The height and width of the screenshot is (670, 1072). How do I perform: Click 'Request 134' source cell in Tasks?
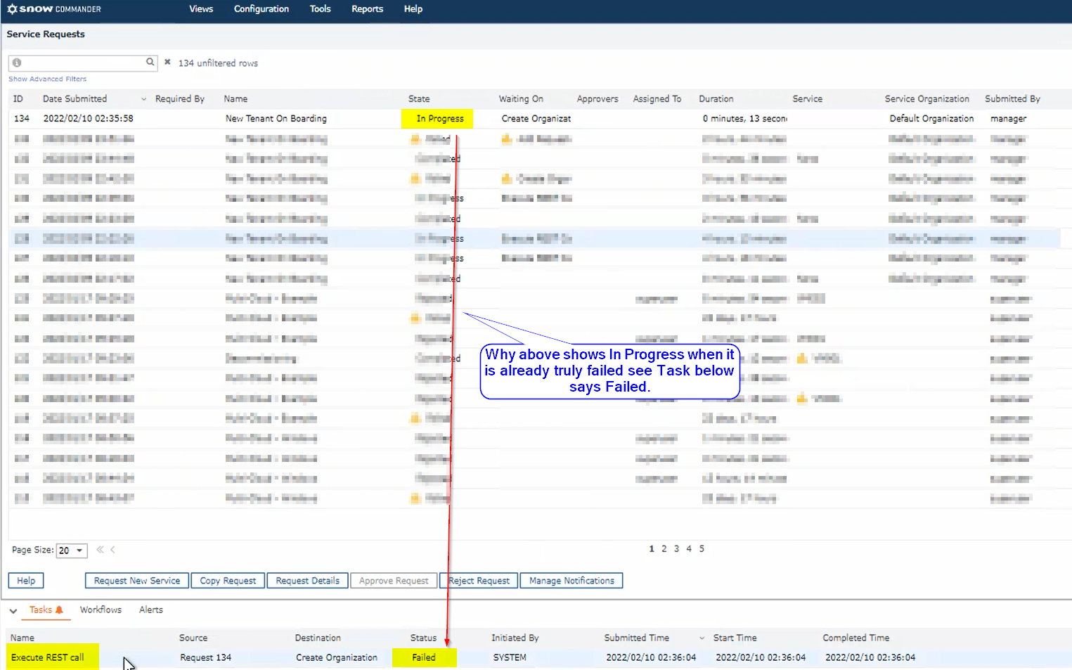click(206, 658)
